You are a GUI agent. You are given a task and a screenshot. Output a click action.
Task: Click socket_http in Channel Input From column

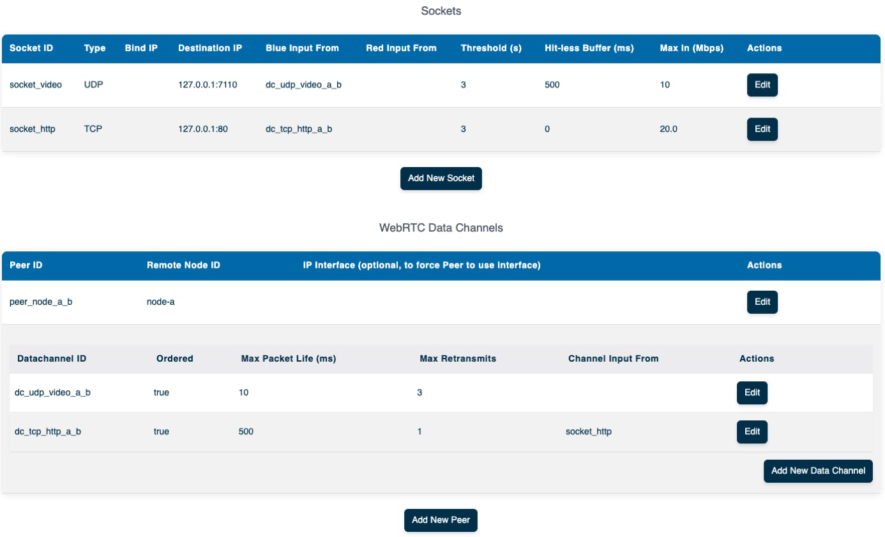(x=589, y=432)
